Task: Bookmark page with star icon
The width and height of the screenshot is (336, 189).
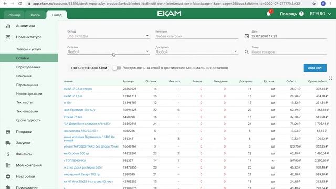Action: [314, 4]
